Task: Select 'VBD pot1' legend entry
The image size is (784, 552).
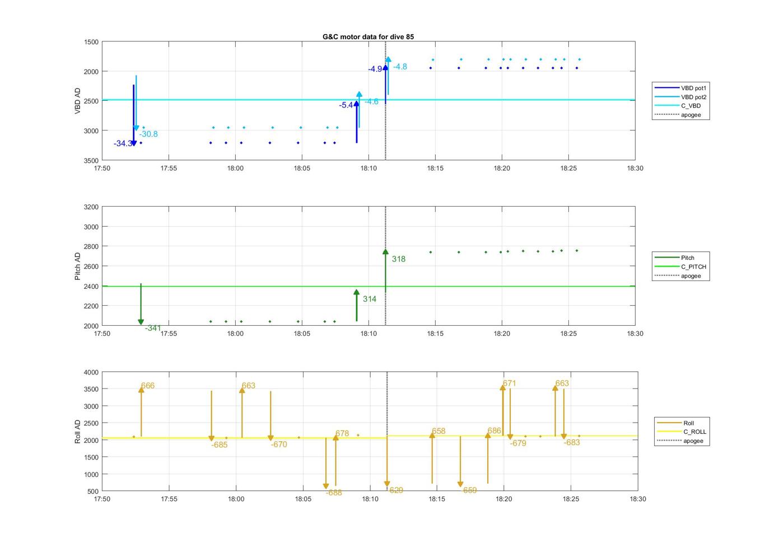Action: (x=681, y=88)
